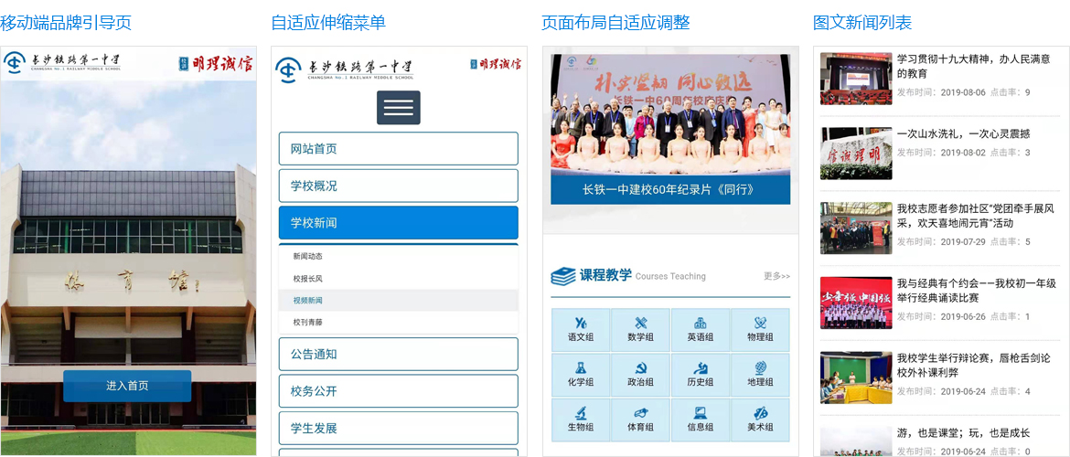Expand the 校务公开 menu item
This screenshot has height=457, width=1070.
[x=399, y=391]
